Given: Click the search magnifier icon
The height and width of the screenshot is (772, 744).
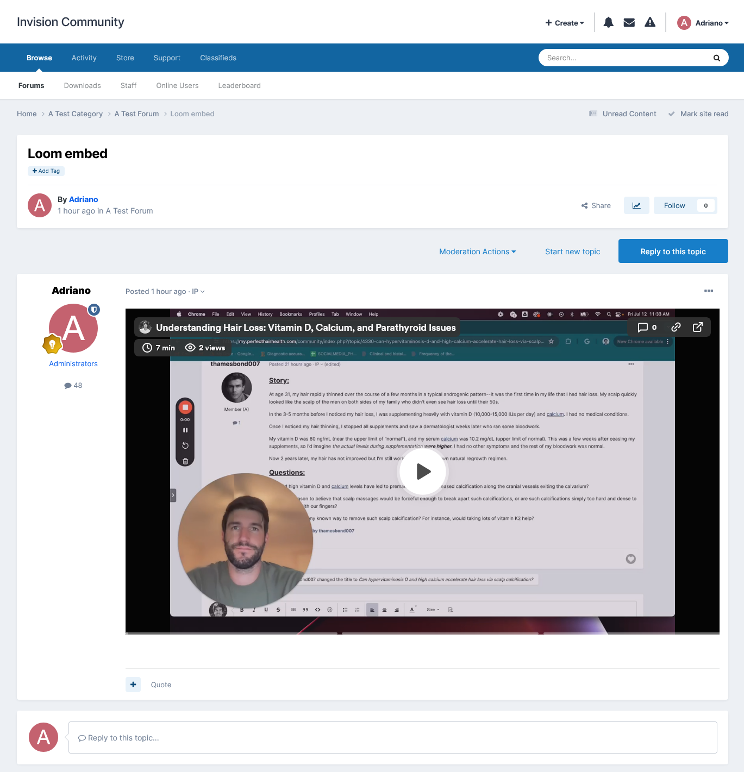Looking at the screenshot, I should pyautogui.click(x=717, y=58).
